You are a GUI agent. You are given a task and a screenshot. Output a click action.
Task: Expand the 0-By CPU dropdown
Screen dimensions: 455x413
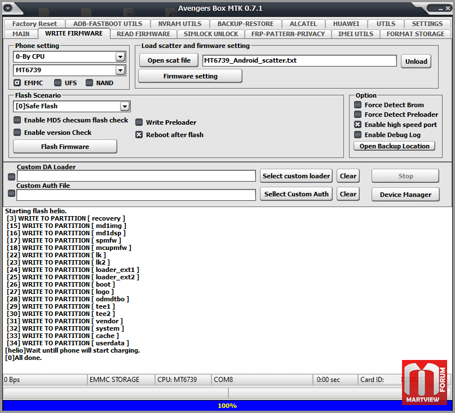(120, 56)
